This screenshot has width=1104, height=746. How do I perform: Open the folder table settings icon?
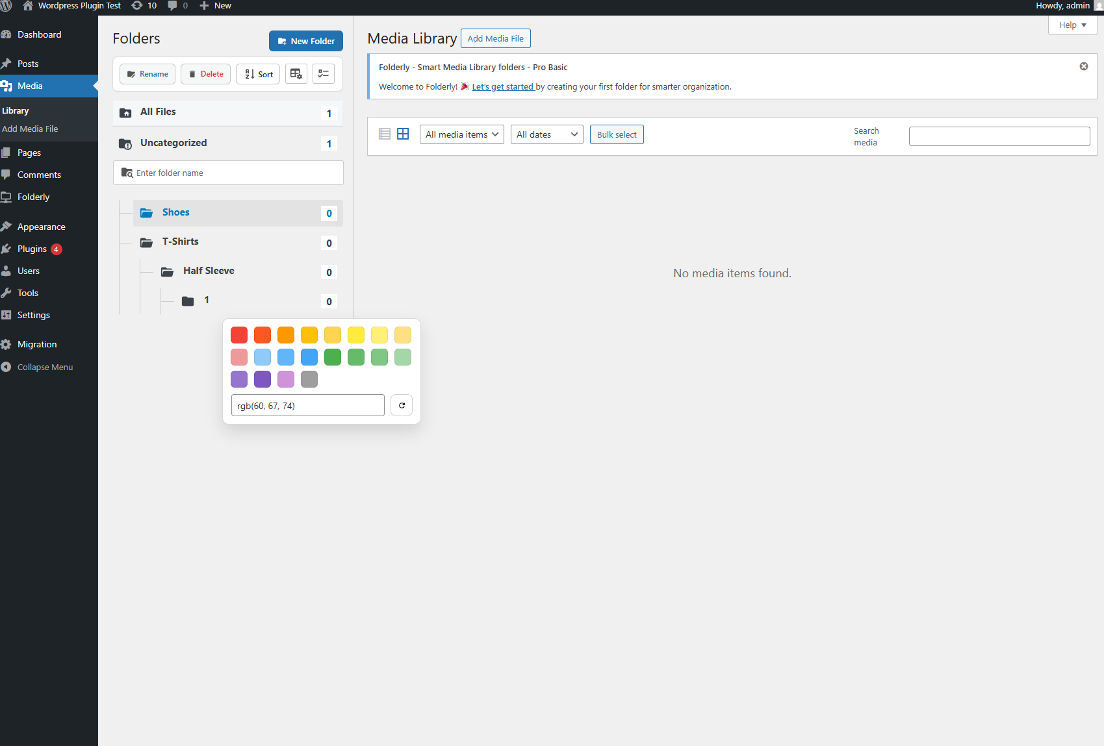coord(296,74)
